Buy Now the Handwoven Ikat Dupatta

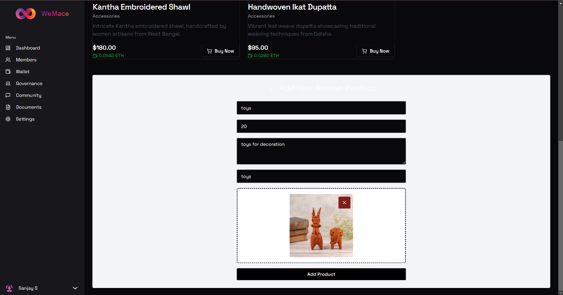point(375,51)
